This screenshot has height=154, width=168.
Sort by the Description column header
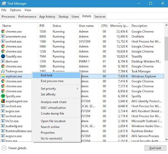click(147, 26)
